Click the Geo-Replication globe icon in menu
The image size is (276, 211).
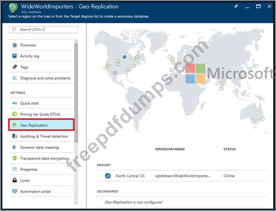[15, 125]
